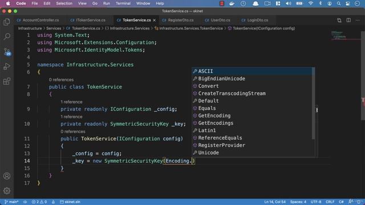Change indentation via Spaces: 4
365x205 pixels.
[x=298, y=202]
